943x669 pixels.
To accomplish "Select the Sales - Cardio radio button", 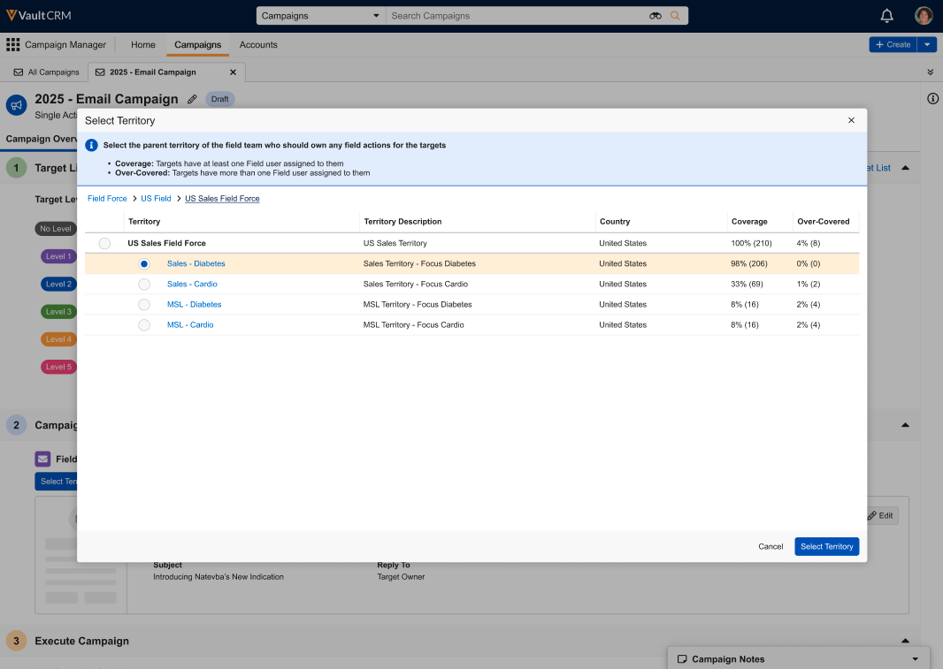I will coord(144,285).
